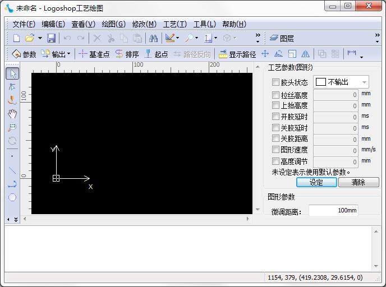386x287 pixels.
Task: Select the pan hand tool
Action: (12, 114)
